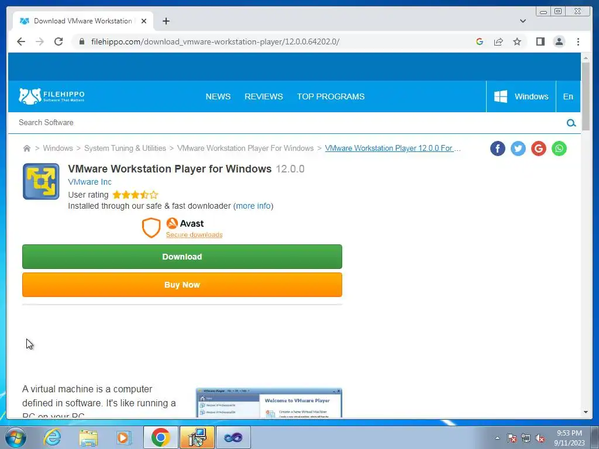Image resolution: width=599 pixels, height=449 pixels.
Task: Open the Windows Start menu
Action: 15,437
